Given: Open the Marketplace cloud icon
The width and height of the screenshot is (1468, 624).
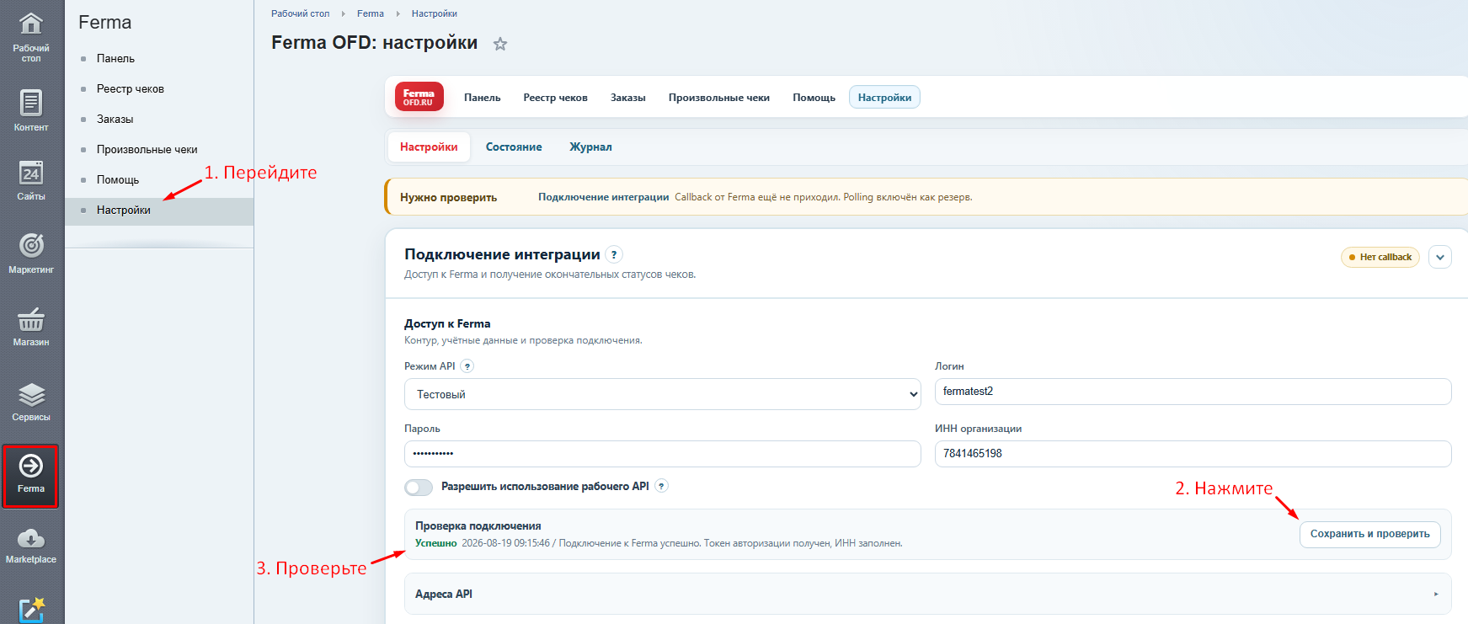Looking at the screenshot, I should click(31, 546).
